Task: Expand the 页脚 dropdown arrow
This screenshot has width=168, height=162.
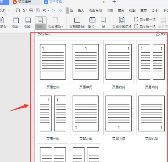Action: coord(32,26)
